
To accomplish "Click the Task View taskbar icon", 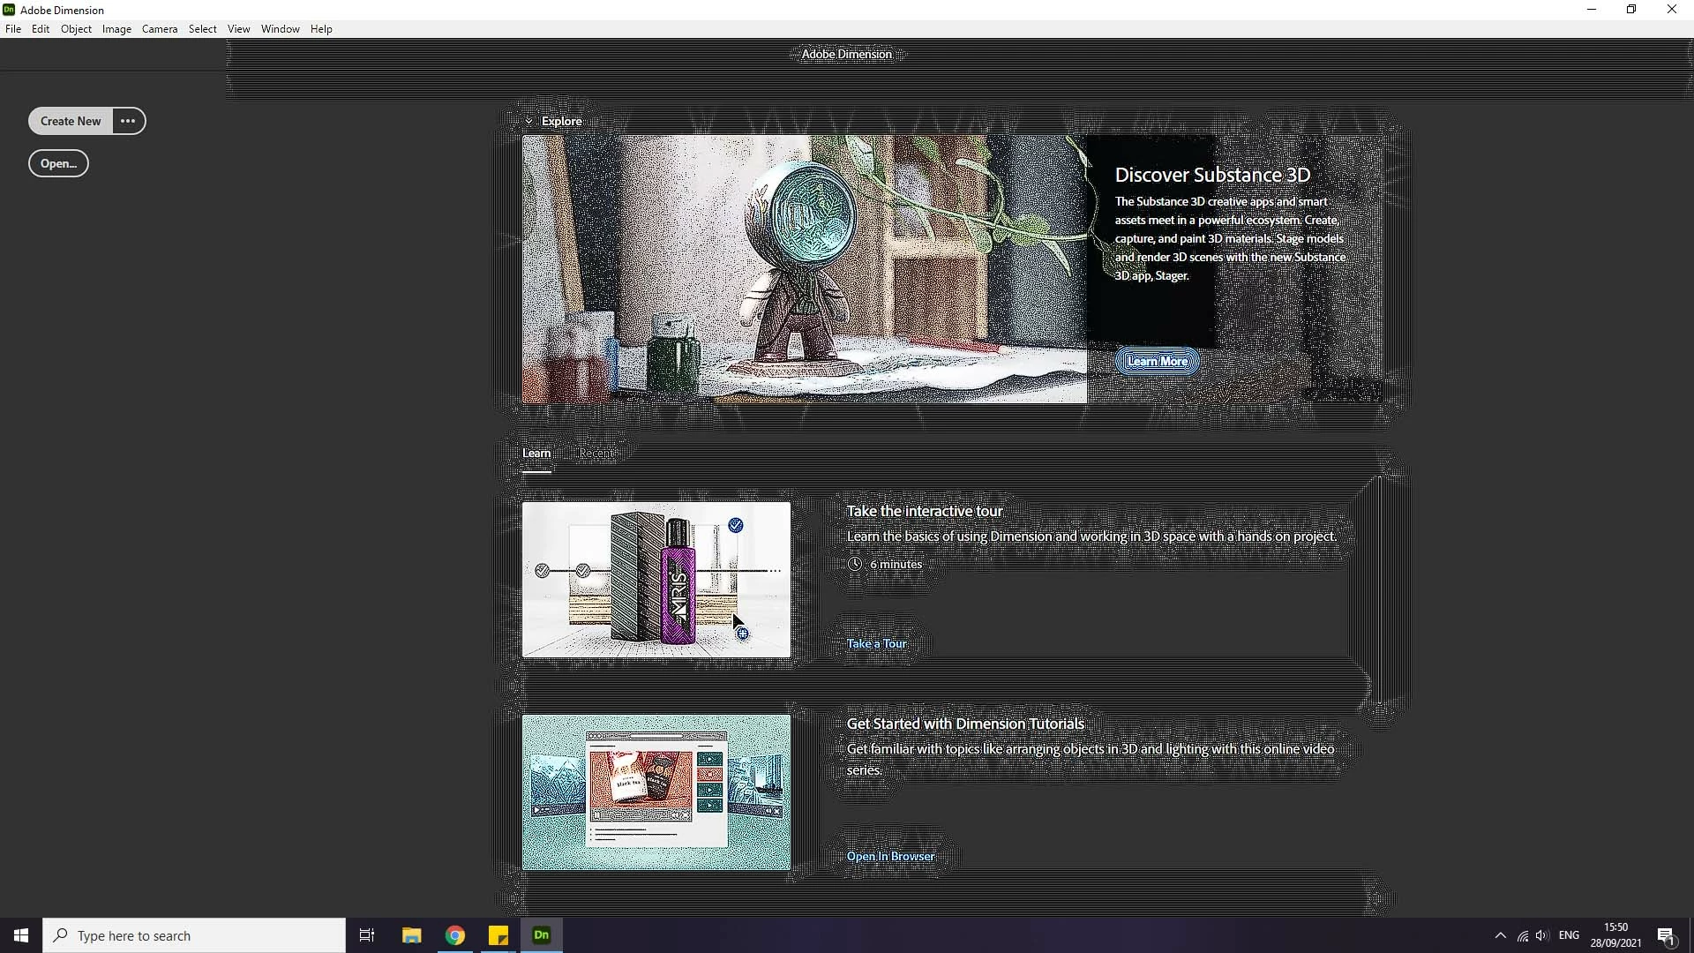I will point(367,935).
